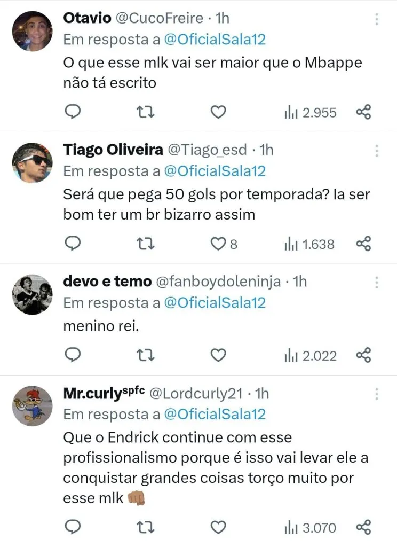This screenshot has width=397, height=547.
Task: View analytics for Mr.curly's tweet (3.070 views)
Action: (x=311, y=528)
